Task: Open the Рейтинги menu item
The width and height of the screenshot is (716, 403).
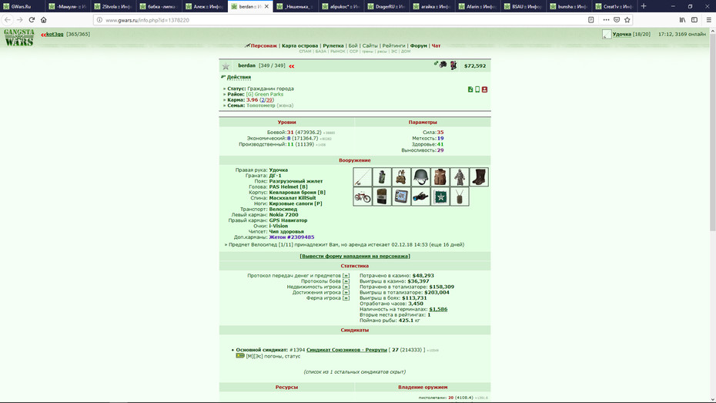Action: [393, 45]
